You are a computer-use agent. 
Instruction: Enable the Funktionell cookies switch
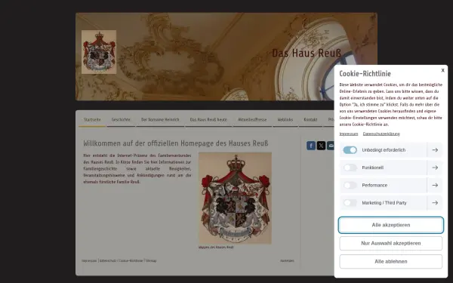coord(350,168)
